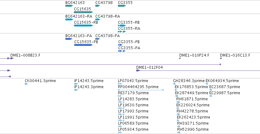Select the DME1-010P24.F feature
Viewport: 260px width, 134px height.
[x=180, y=58]
